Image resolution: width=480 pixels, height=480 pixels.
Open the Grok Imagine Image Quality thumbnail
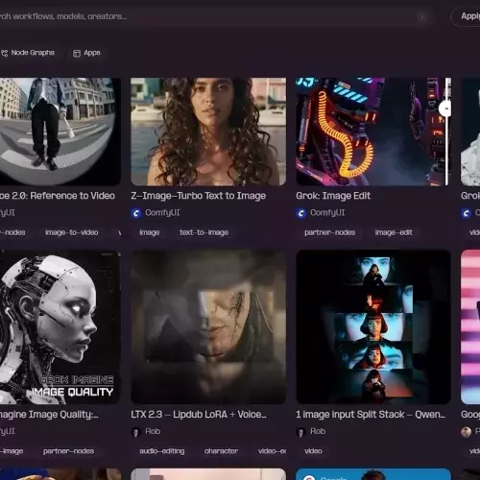60,326
